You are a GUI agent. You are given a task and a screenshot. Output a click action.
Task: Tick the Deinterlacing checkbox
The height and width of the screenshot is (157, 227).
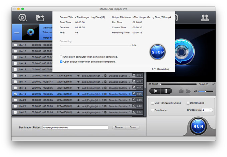(x=188, y=103)
